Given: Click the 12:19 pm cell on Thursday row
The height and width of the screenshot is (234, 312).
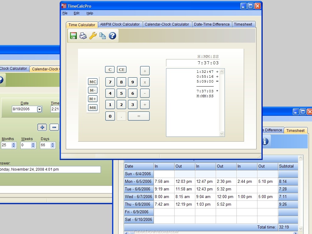Looking at the screenshot, I should tap(185, 204).
